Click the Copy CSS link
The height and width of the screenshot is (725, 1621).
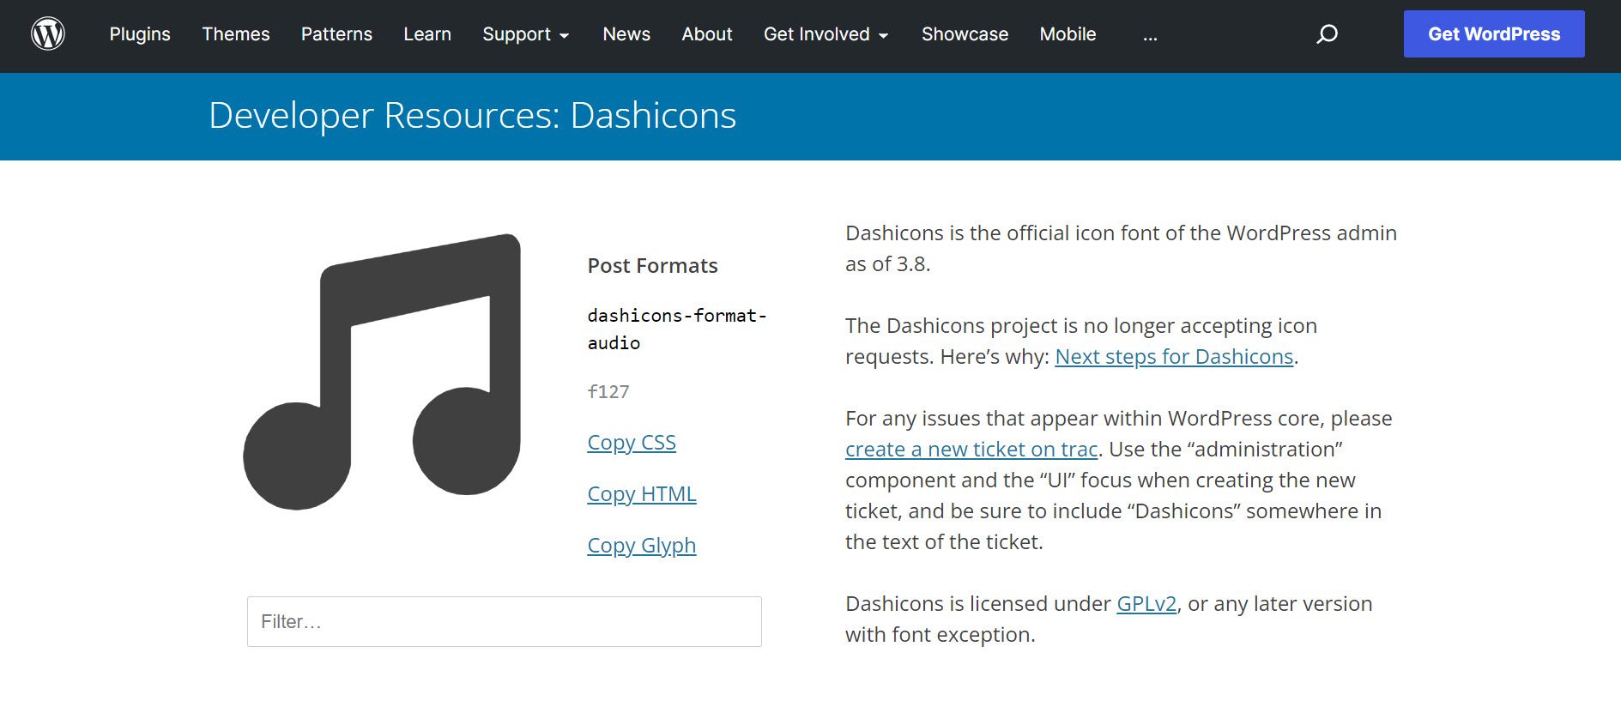[632, 443]
